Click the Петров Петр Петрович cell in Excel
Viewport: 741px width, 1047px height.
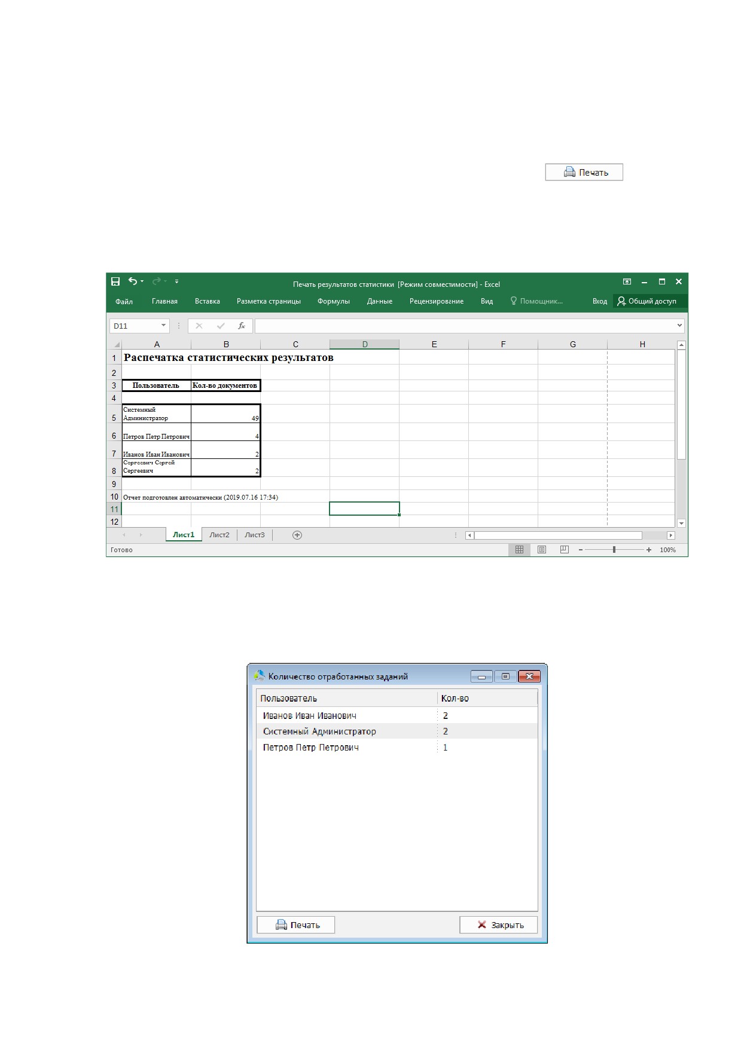157,432
